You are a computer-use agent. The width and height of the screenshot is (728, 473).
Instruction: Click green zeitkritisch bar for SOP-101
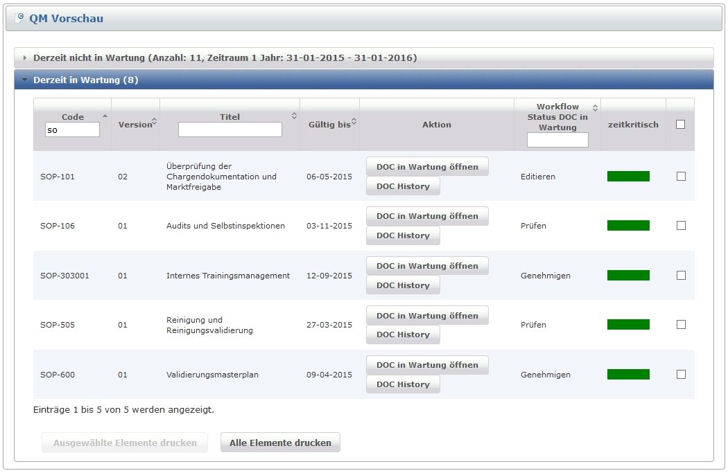[628, 176]
